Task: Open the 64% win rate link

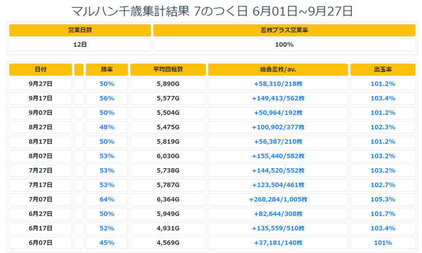Action: tap(107, 199)
